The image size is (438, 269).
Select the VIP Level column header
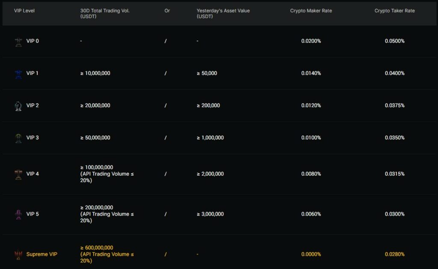click(24, 11)
